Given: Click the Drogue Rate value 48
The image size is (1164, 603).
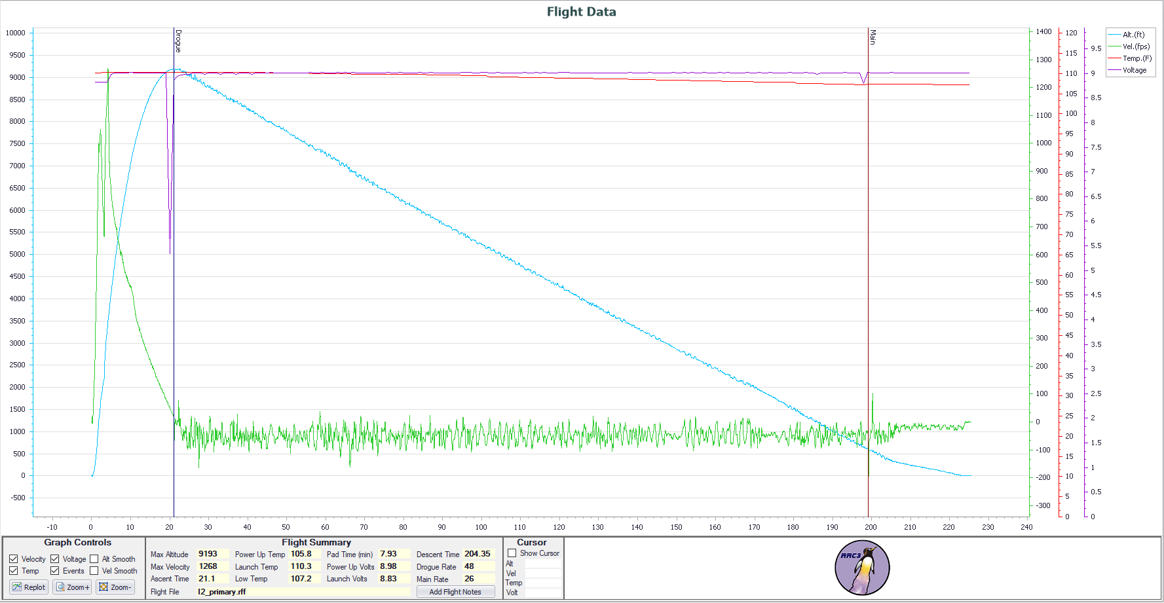Looking at the screenshot, I should [479, 566].
